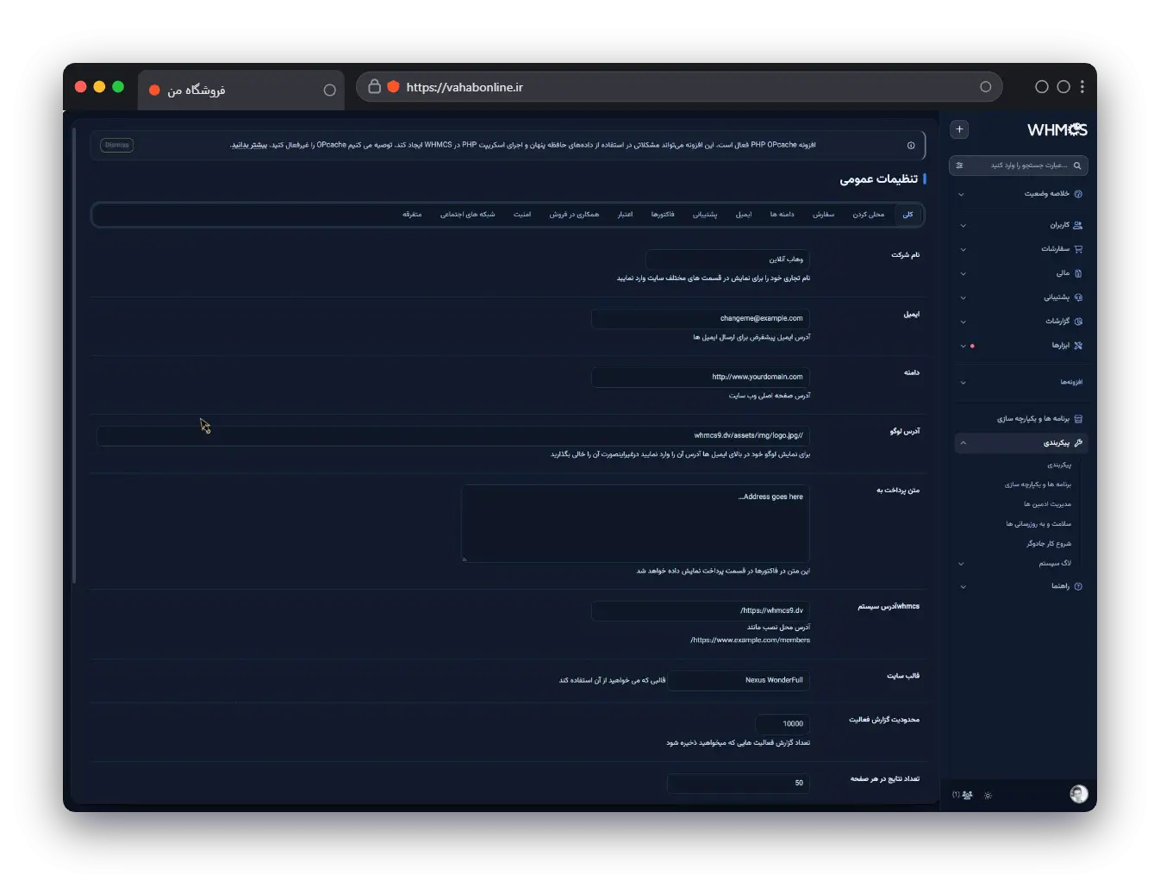Screen dimensions: 1160x875
Task: Click the مالی finance icon
Action: (1078, 273)
